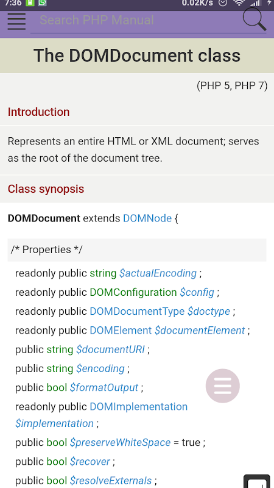Open the $documentURI property link

[111, 350]
